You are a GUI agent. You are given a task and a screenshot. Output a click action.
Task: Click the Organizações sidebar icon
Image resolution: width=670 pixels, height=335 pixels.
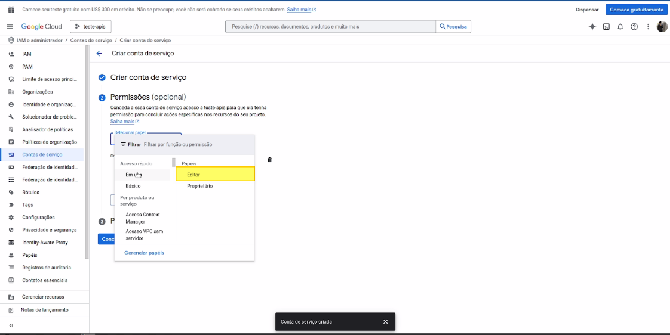pos(11,92)
